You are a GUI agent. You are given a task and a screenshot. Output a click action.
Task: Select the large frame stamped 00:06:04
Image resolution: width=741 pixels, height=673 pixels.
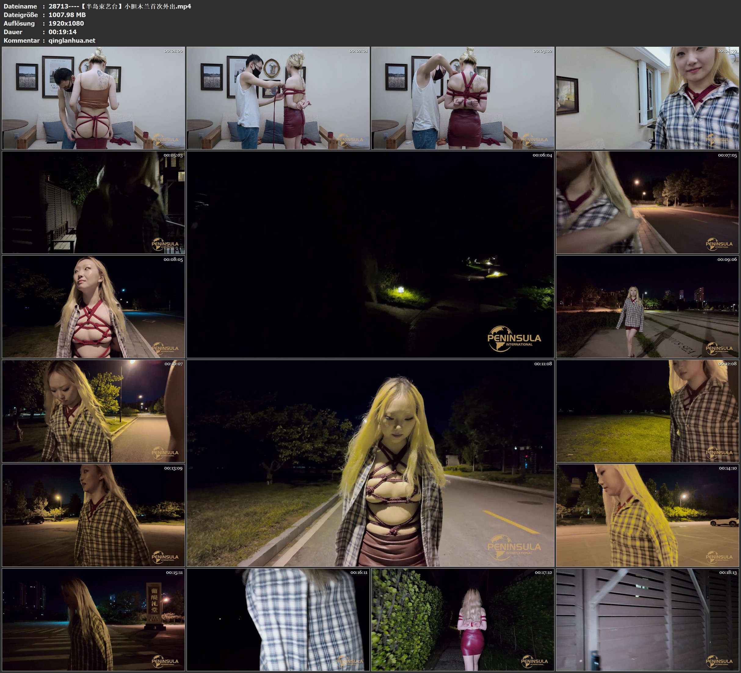pos(370,254)
